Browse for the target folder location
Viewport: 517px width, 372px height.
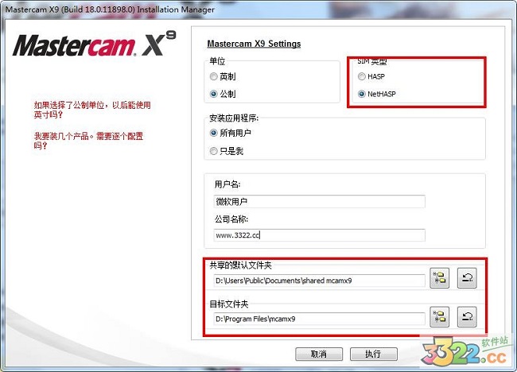(440, 317)
